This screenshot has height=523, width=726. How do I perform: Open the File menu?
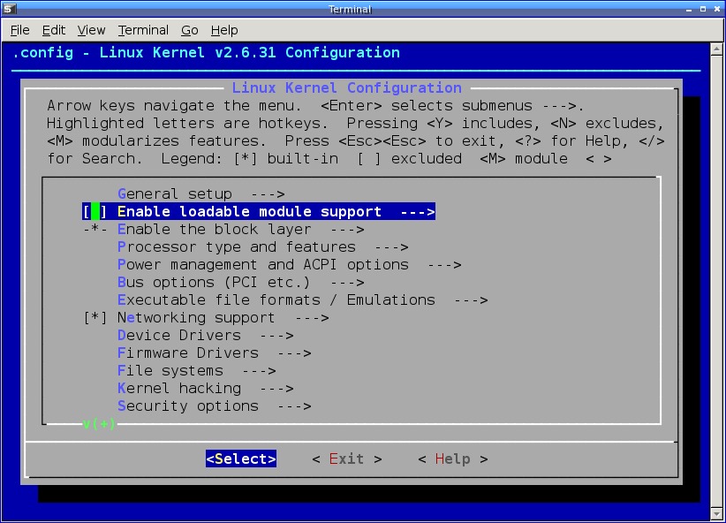(x=19, y=30)
